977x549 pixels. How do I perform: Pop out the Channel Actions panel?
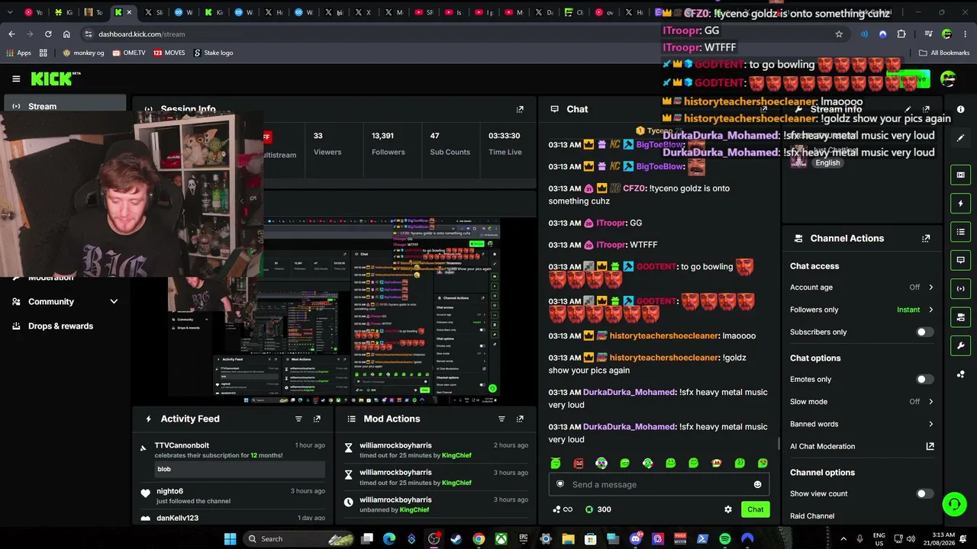[926, 239]
